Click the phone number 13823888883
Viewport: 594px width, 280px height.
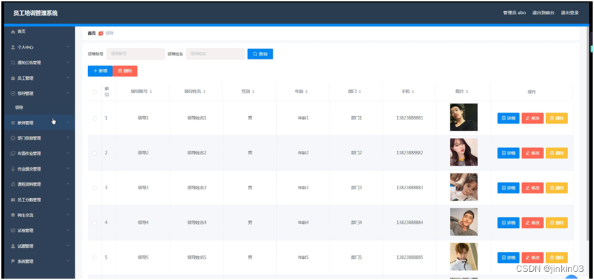(x=409, y=188)
